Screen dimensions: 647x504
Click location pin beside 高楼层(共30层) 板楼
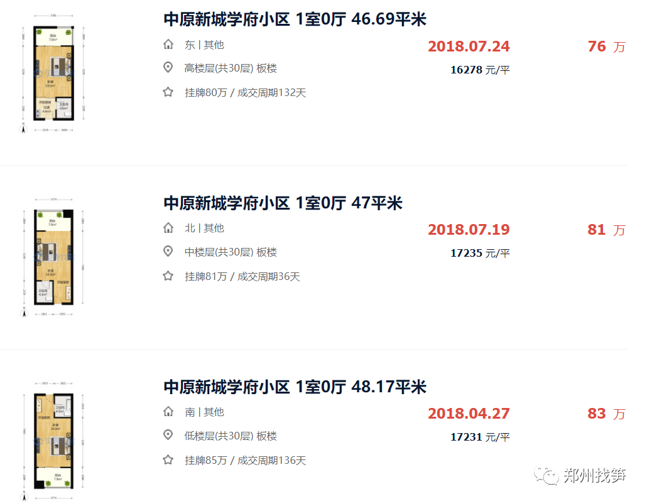pyautogui.click(x=168, y=68)
